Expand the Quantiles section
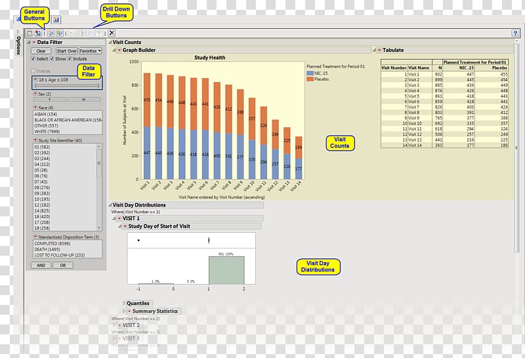Image resolution: width=525 pixels, height=358 pixels. click(123, 304)
